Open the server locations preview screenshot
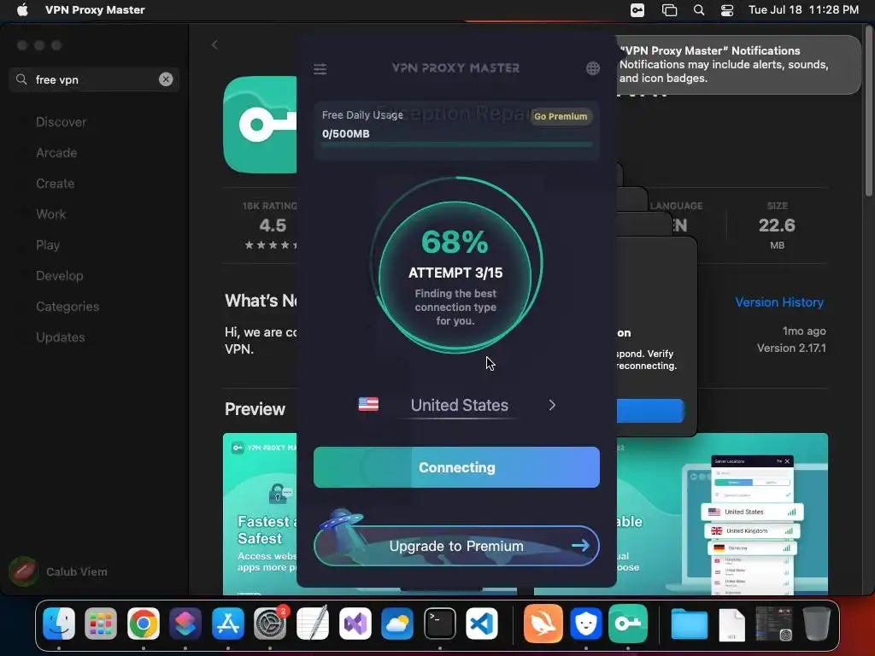The image size is (875, 656). click(722, 513)
